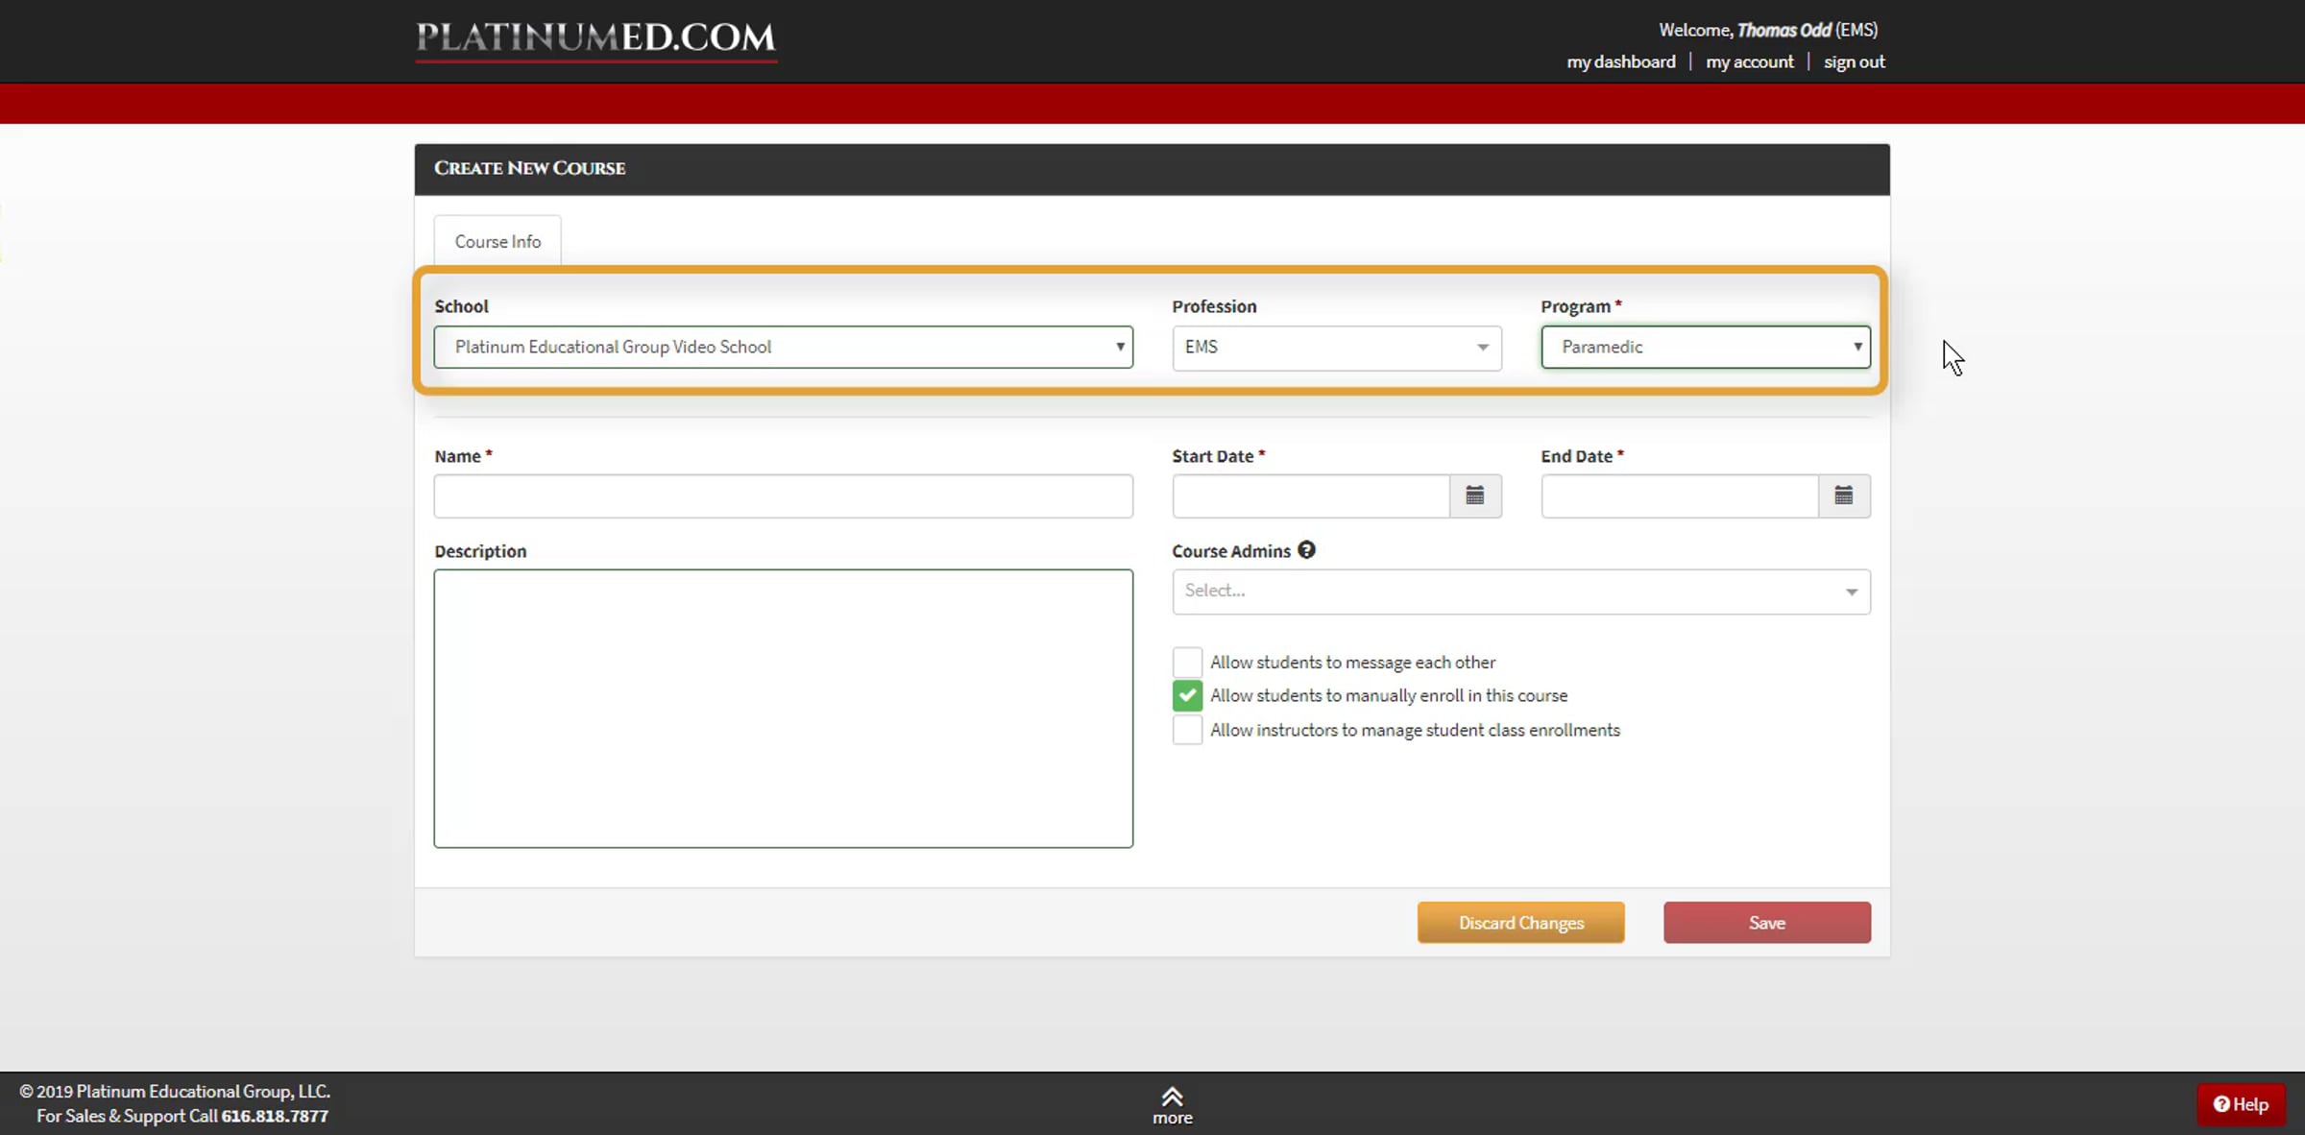Click into the course Name field
The height and width of the screenshot is (1135, 2305).
pyautogui.click(x=783, y=496)
